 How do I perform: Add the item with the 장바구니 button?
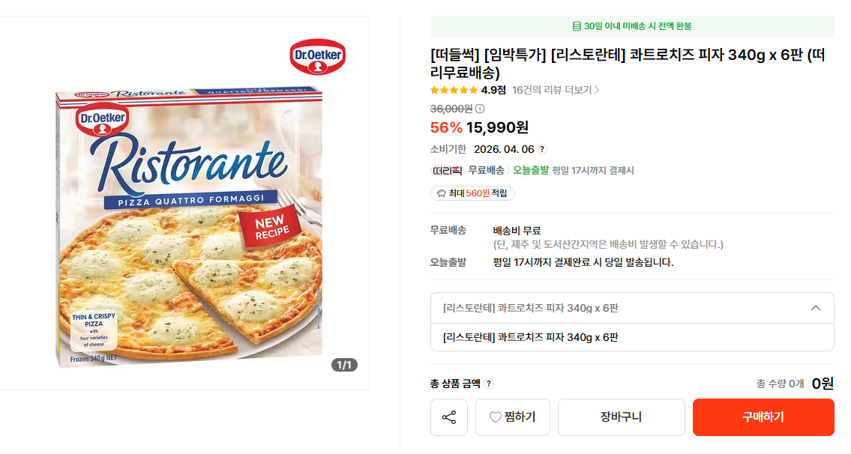[x=621, y=417]
